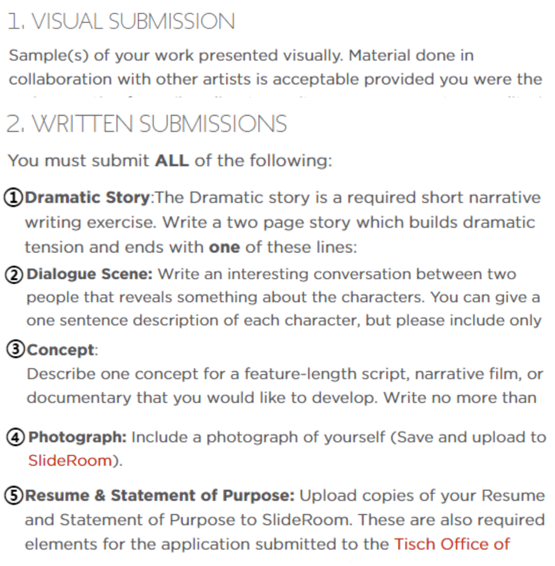
Task: Click the bold Concept label
Action: 60,350
